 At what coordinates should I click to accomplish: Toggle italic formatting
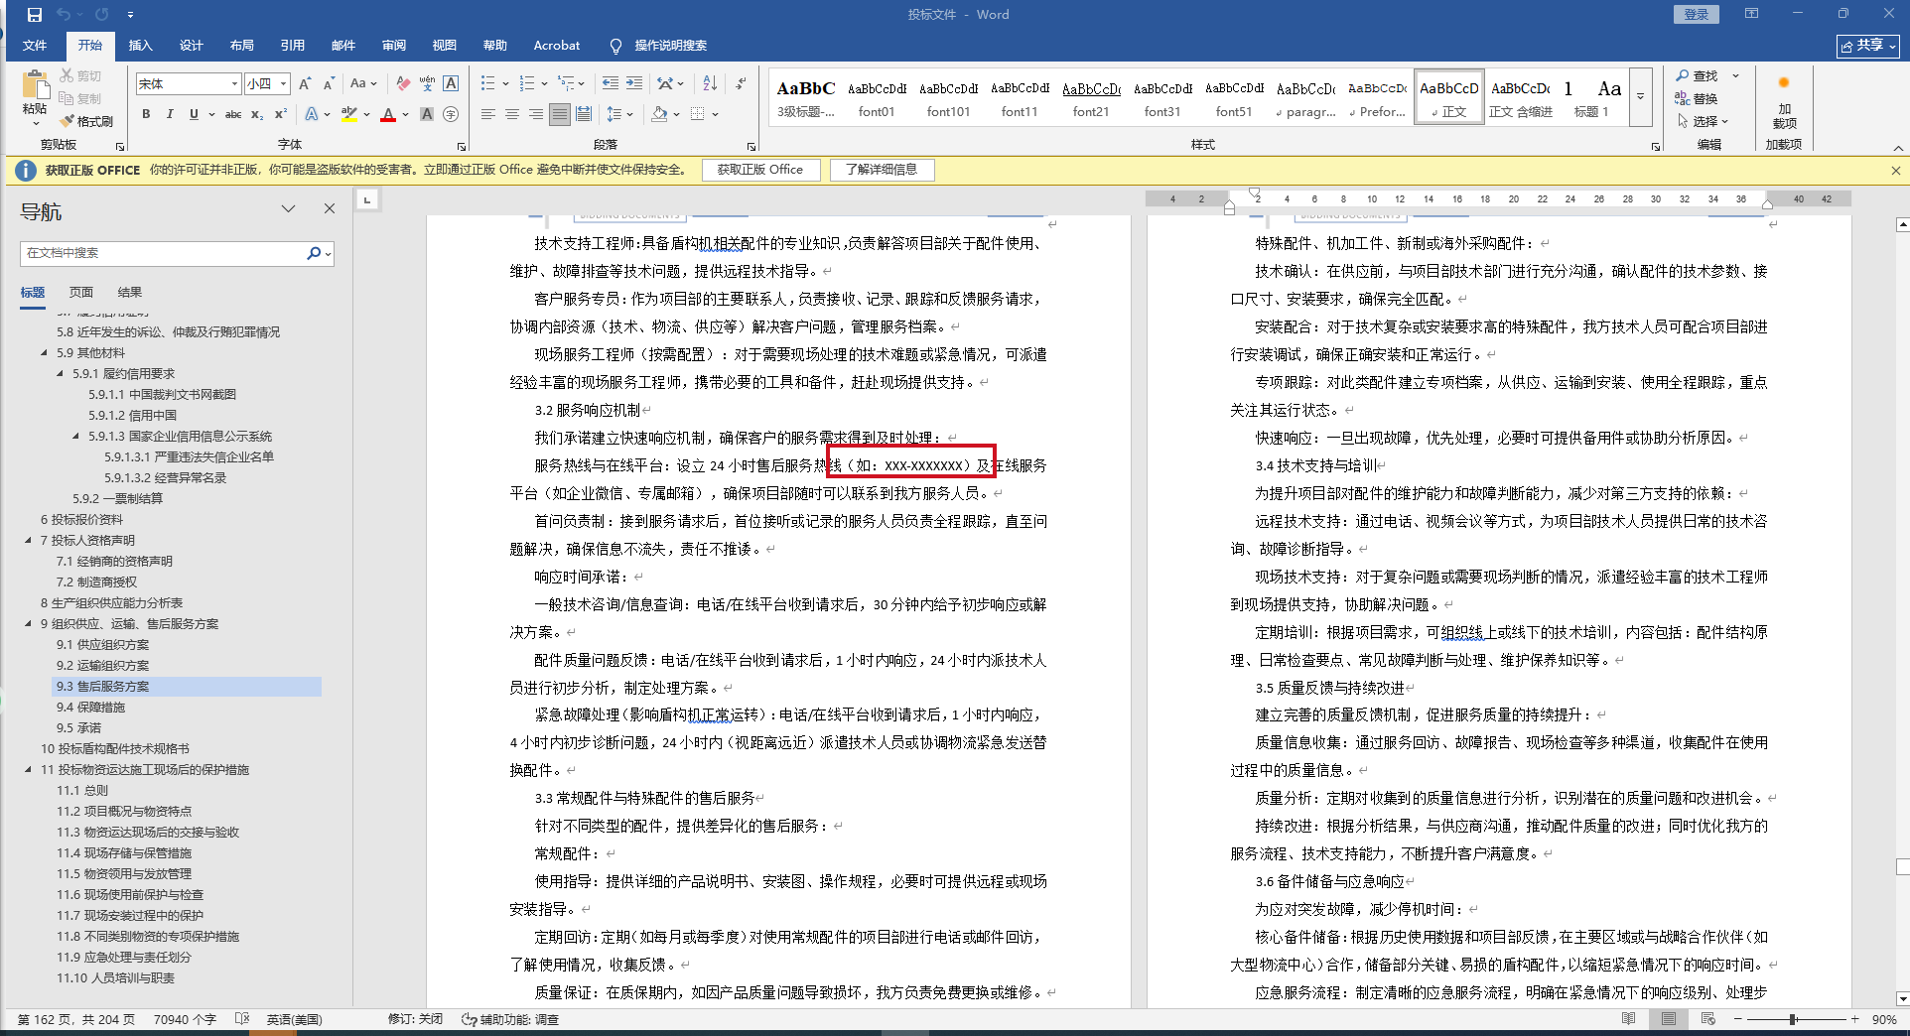(x=170, y=114)
